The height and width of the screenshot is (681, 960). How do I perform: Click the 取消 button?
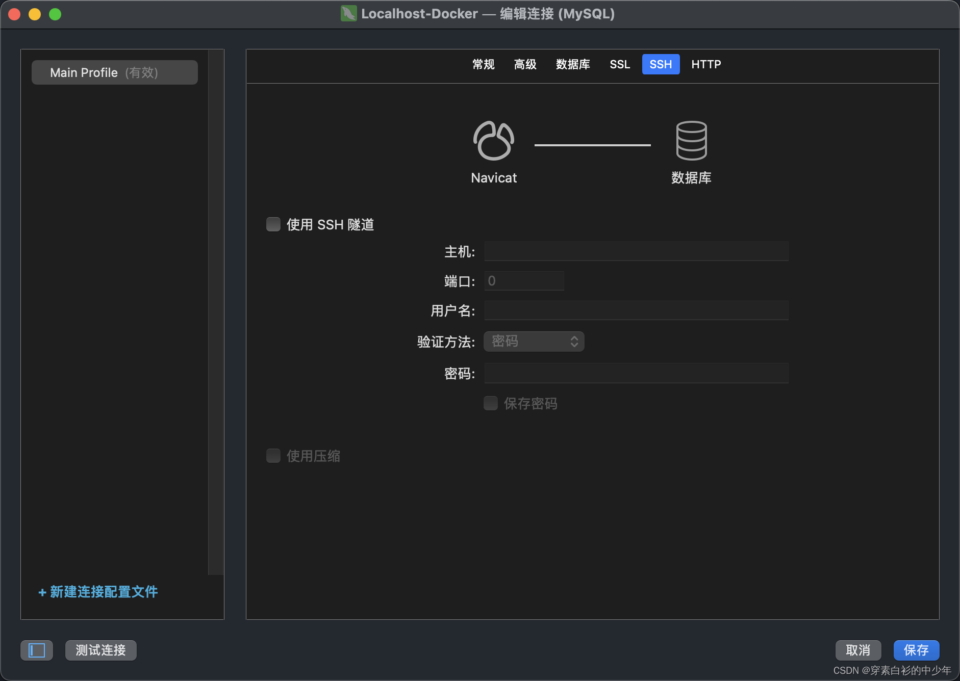coord(858,650)
